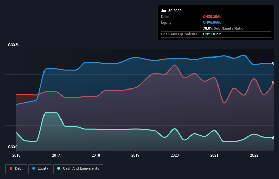The width and height of the screenshot is (279, 179).
Task: Click the Jun 30 2022 tooltip date
Action: click(171, 11)
